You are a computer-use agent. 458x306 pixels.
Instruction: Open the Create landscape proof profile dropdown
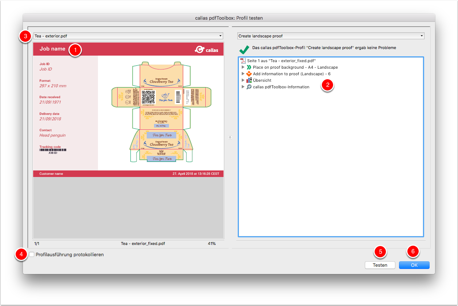point(331,36)
